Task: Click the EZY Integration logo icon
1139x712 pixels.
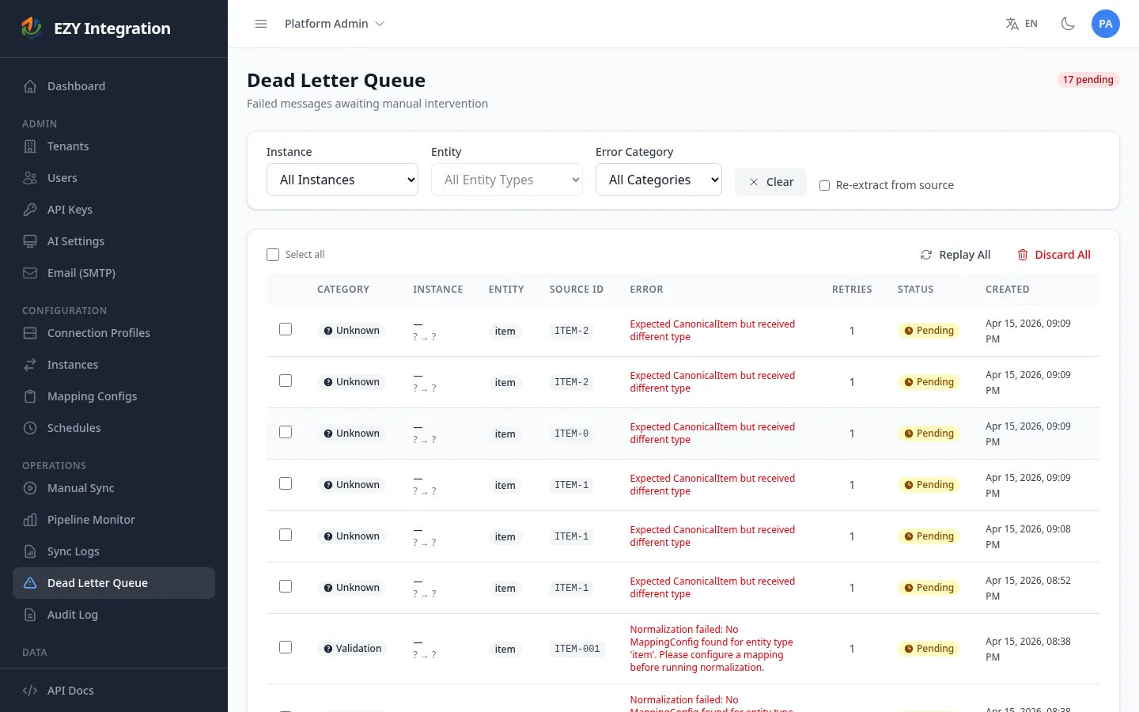Action: coord(32,28)
